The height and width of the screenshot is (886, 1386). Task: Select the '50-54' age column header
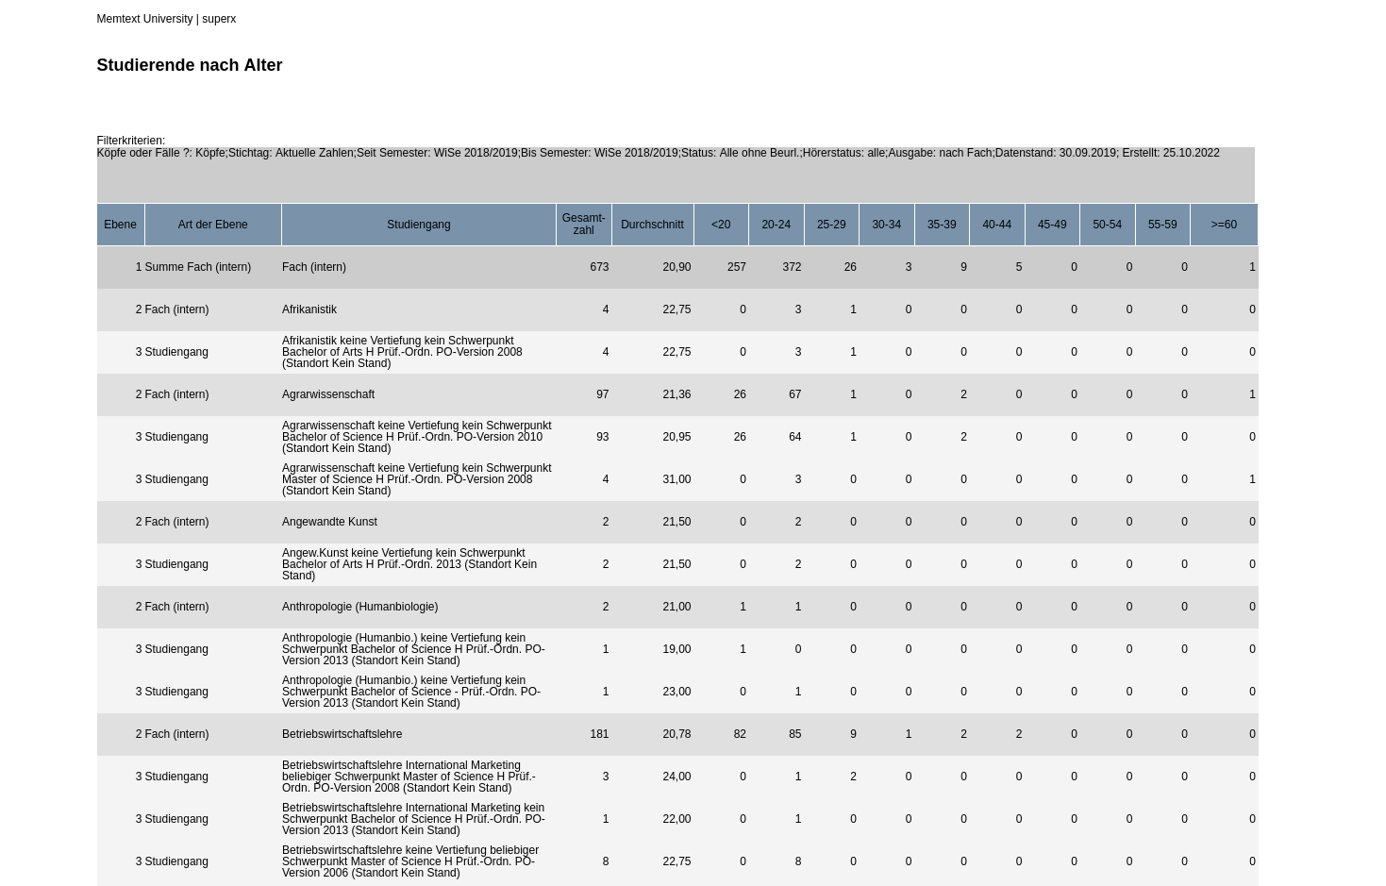1107,225
